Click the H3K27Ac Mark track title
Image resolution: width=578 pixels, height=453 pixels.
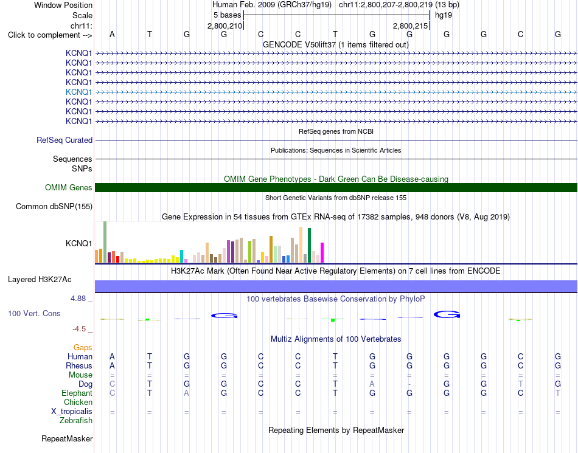coord(336,271)
